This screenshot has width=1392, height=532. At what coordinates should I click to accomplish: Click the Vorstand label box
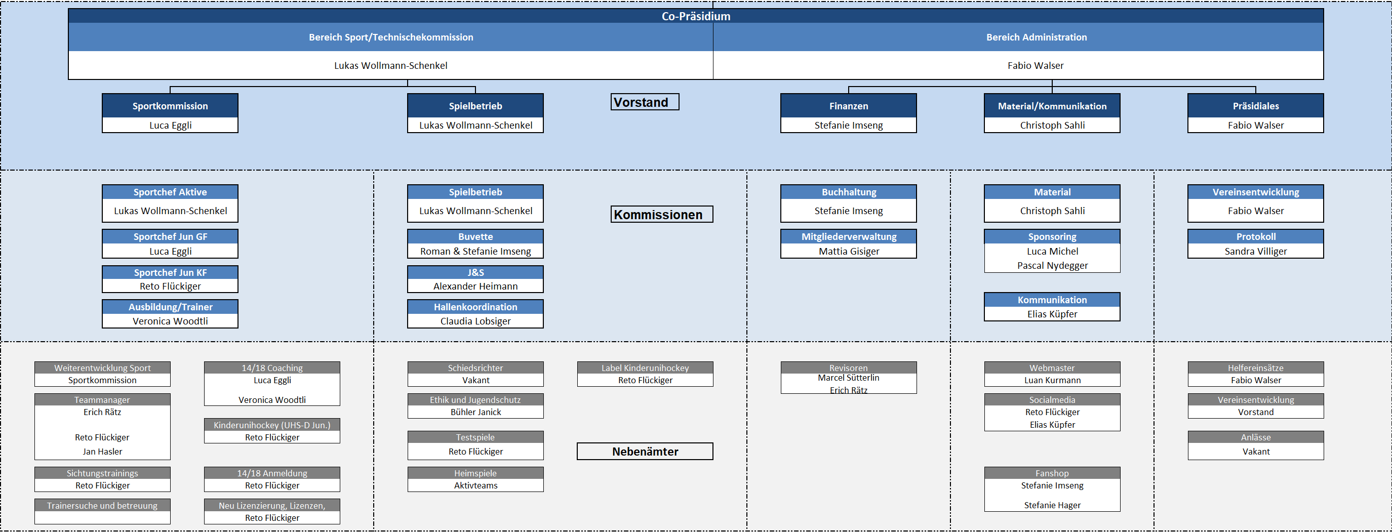[x=644, y=102]
